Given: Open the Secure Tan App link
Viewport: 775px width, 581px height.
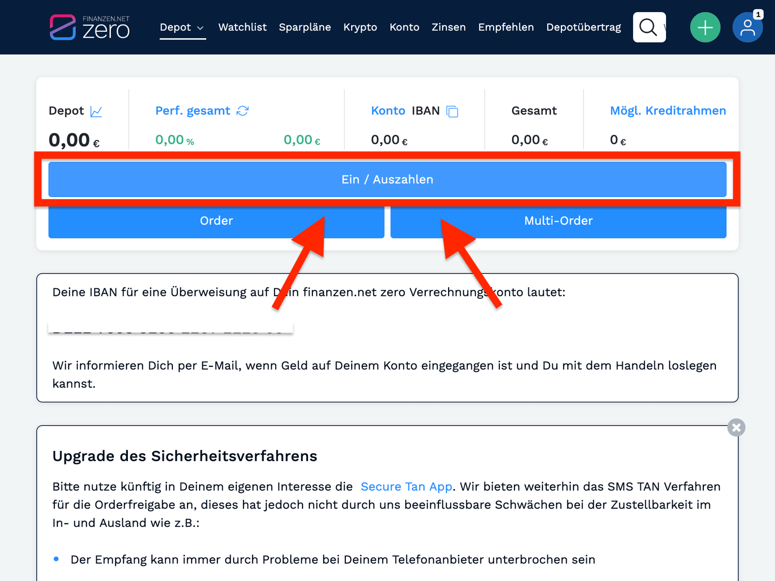Looking at the screenshot, I should coord(406,487).
